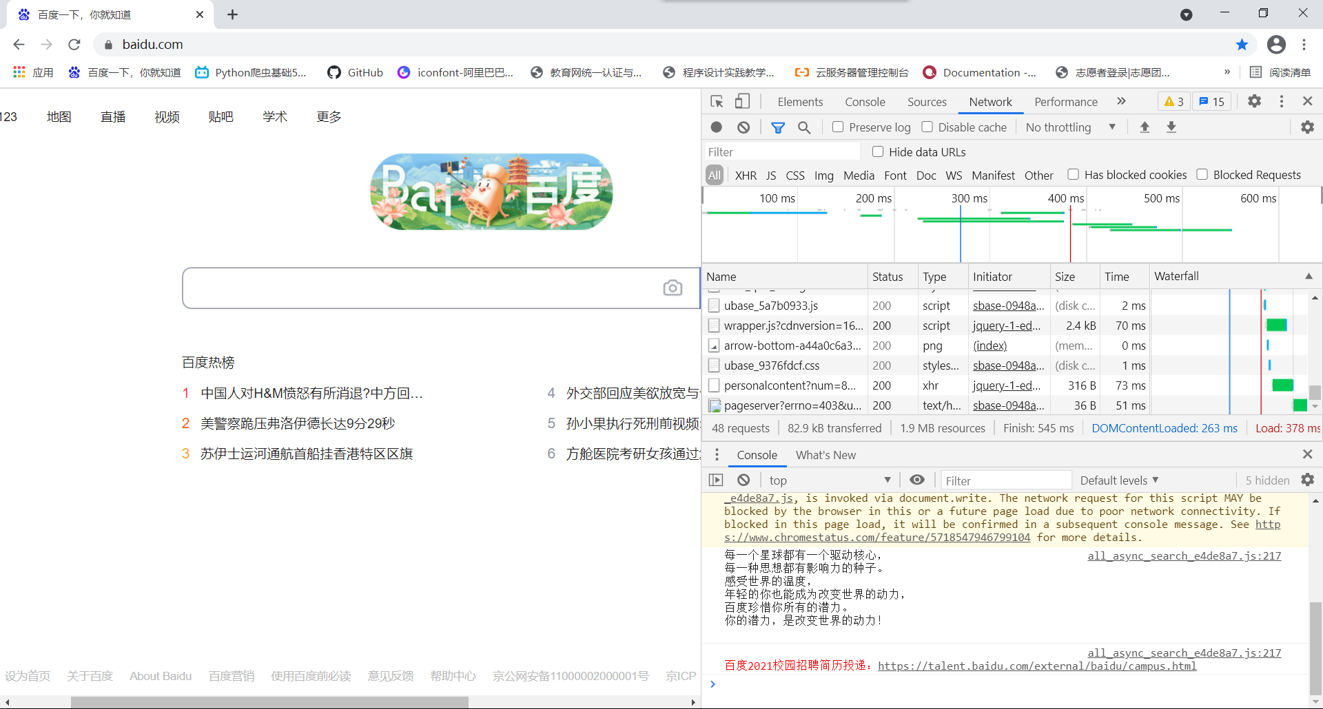1323x709 pixels.
Task: Open talent.baidu.com campus link in console
Action: pyautogui.click(x=1037, y=666)
